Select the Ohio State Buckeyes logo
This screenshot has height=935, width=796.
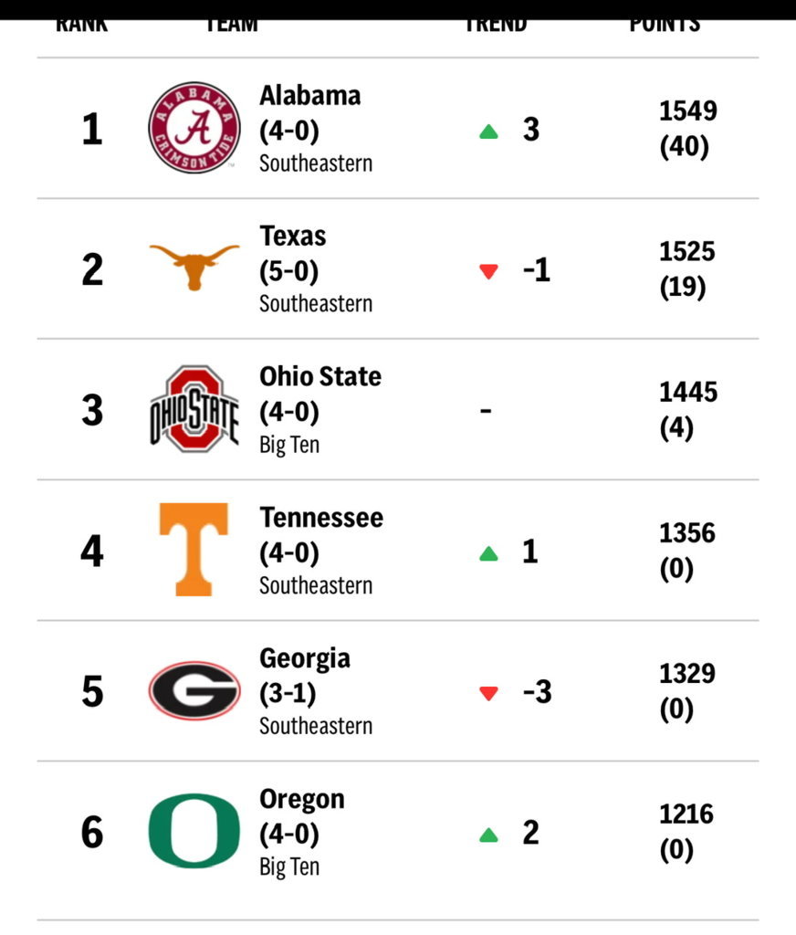coord(194,409)
